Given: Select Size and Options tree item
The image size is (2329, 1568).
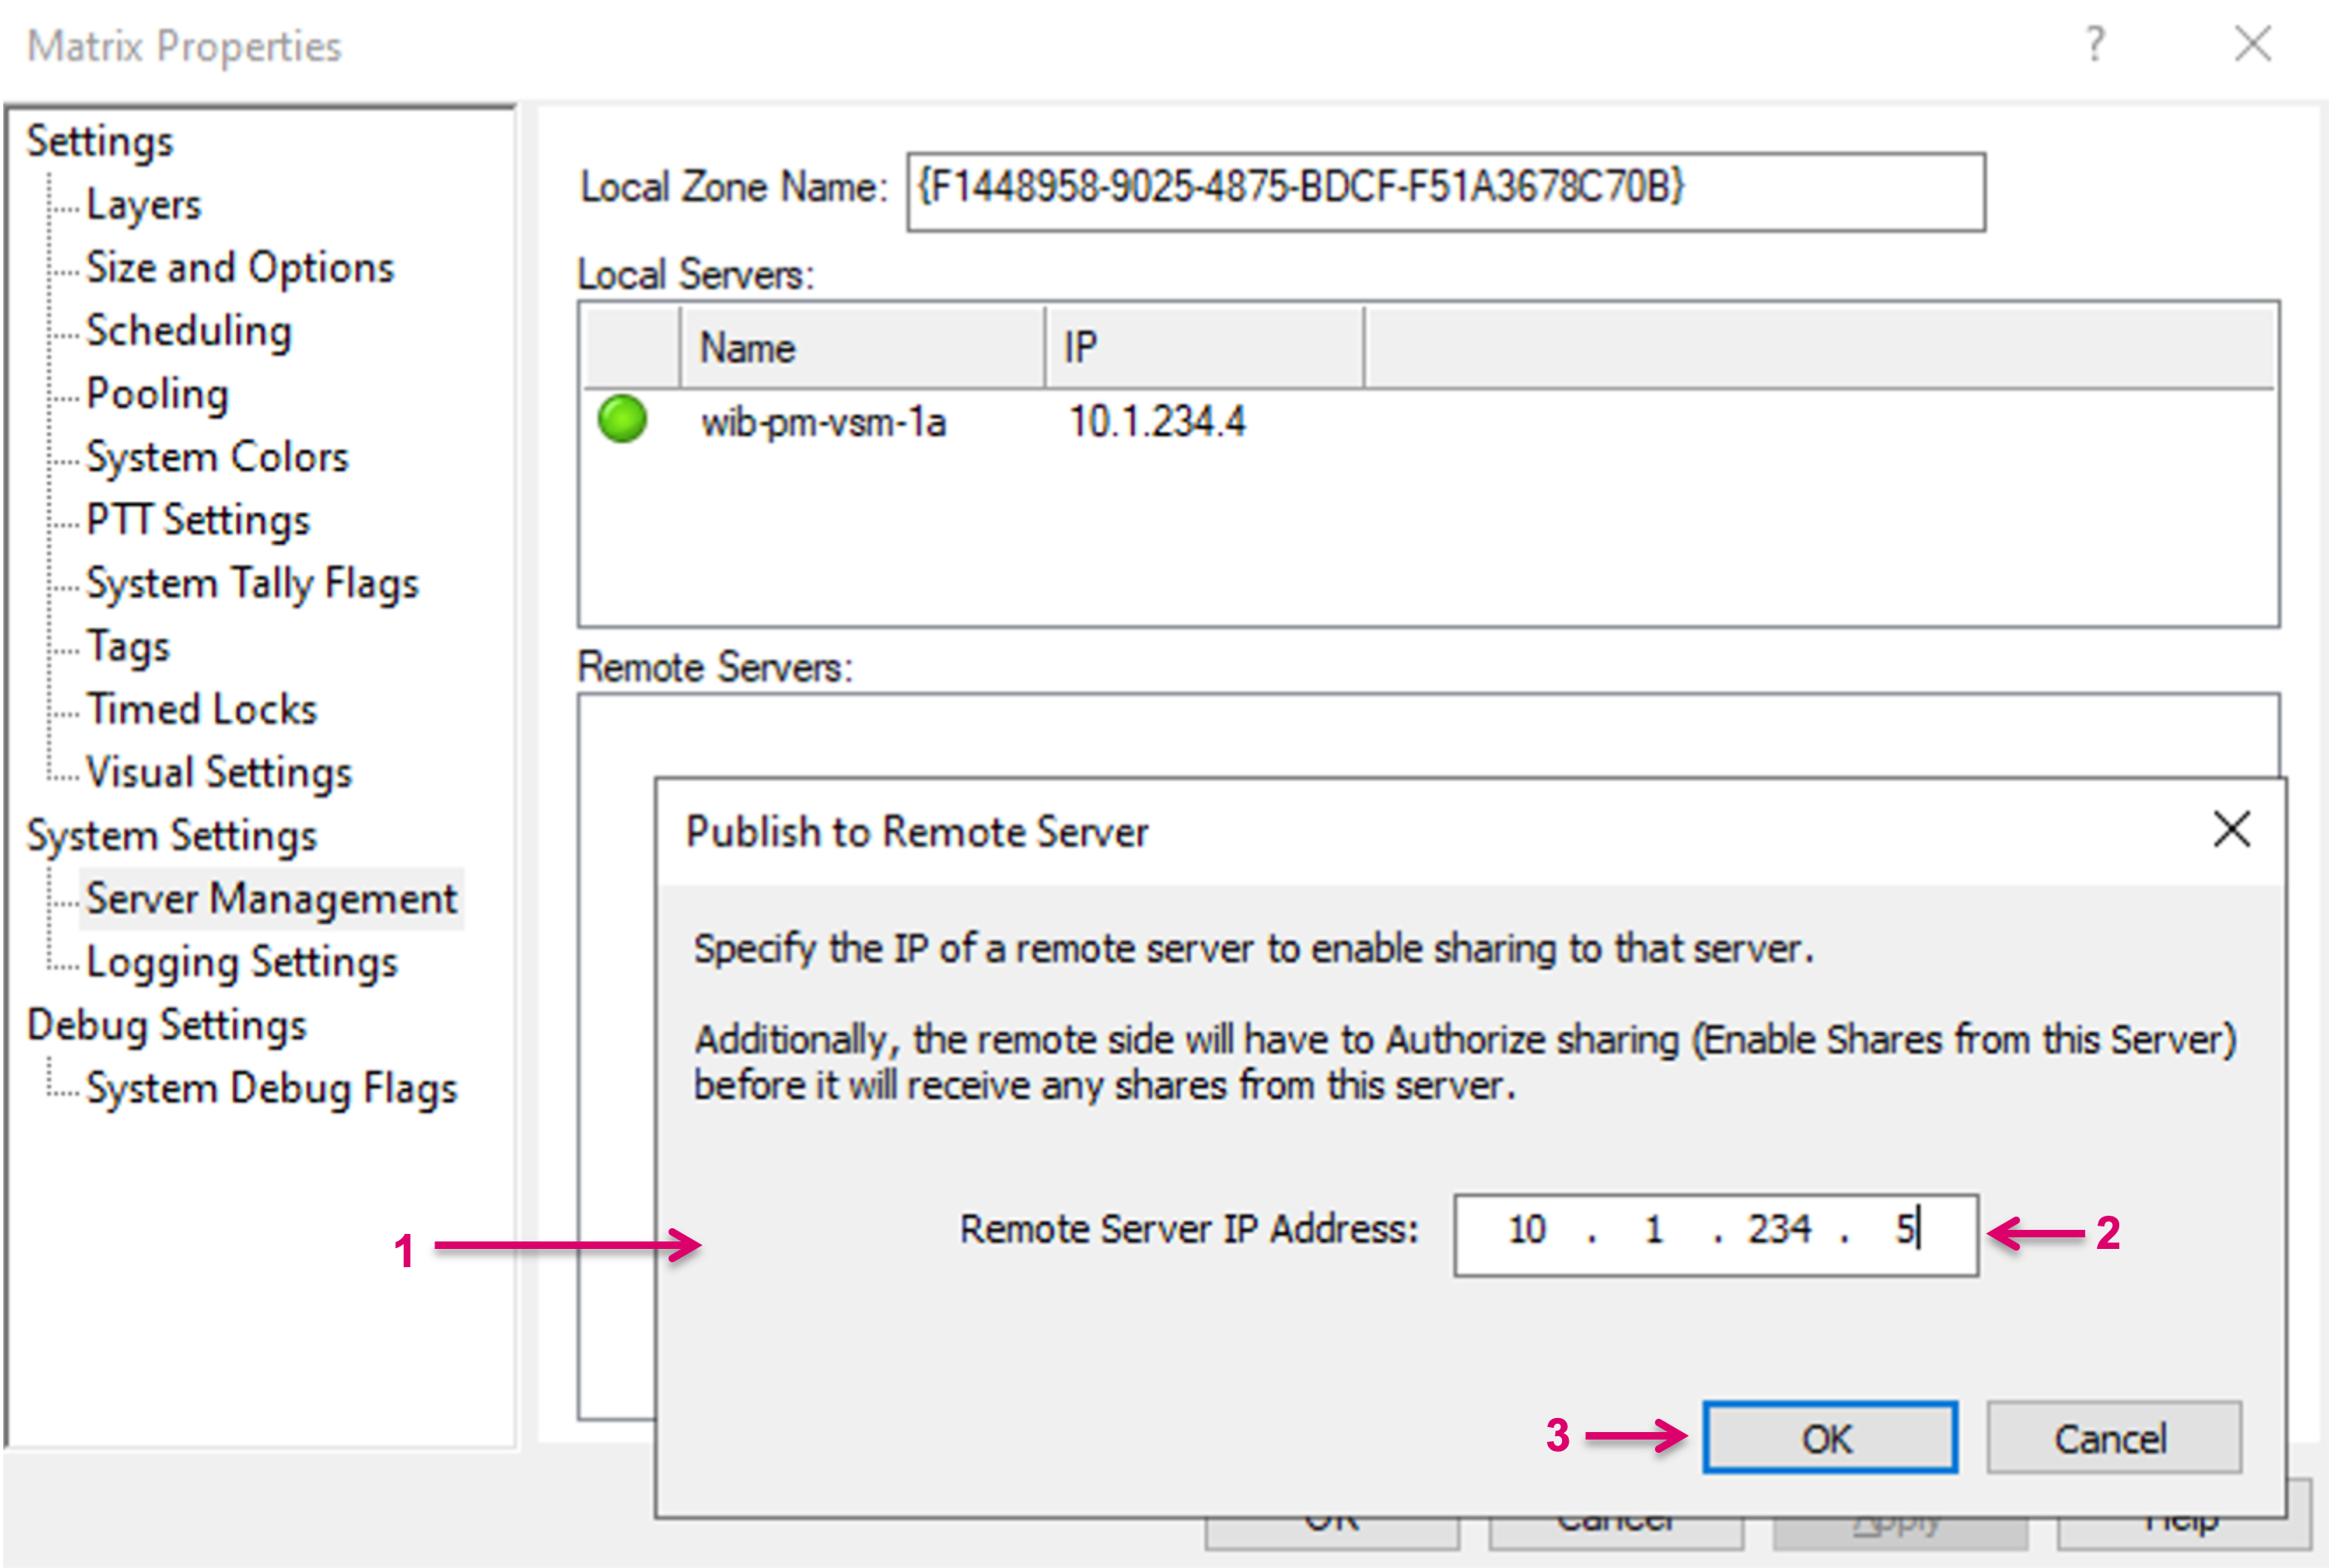Looking at the screenshot, I should point(240,268).
